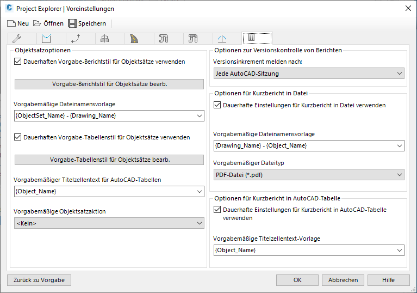Click Vorgabe-Berichtstil für Objektsätze bearb. button

109,84
